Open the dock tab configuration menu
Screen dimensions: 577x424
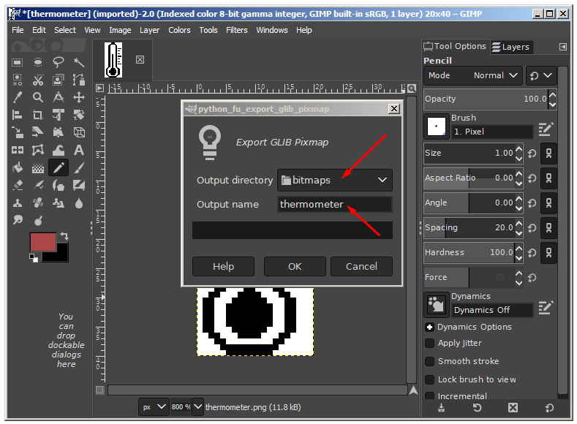563,47
